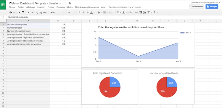Print the spreadsheet with the printer icon
Viewport: 222px width, 108px height.
click(11, 12)
